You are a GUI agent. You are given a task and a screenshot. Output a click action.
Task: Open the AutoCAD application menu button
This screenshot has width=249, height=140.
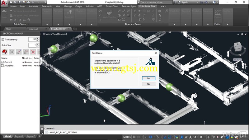pyautogui.click(x=4, y=3)
